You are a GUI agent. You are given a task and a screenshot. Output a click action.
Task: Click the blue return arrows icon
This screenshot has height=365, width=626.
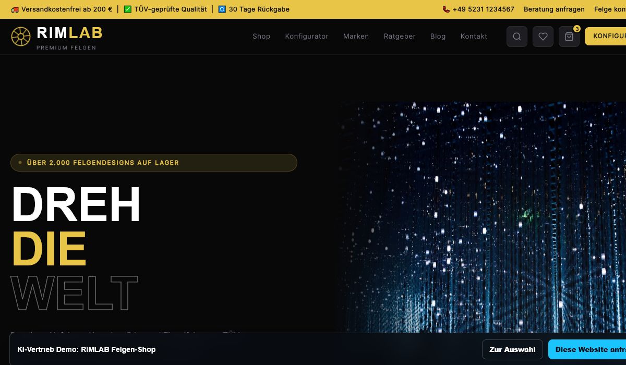pyautogui.click(x=222, y=9)
